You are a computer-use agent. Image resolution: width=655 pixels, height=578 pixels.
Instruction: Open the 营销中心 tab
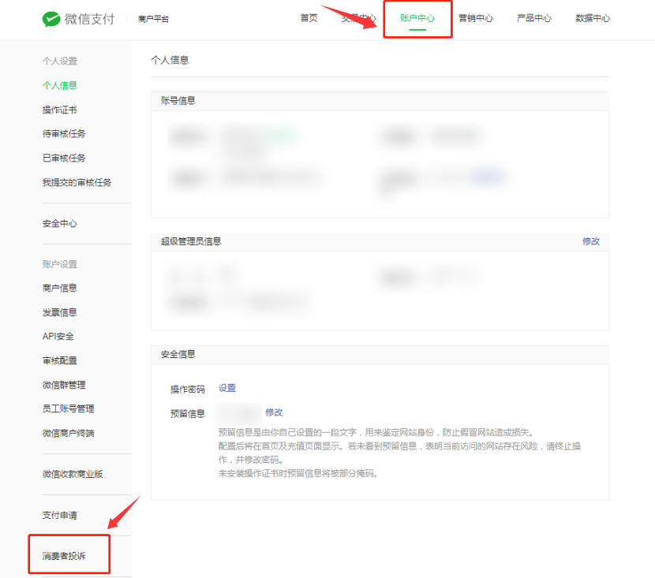tap(476, 18)
